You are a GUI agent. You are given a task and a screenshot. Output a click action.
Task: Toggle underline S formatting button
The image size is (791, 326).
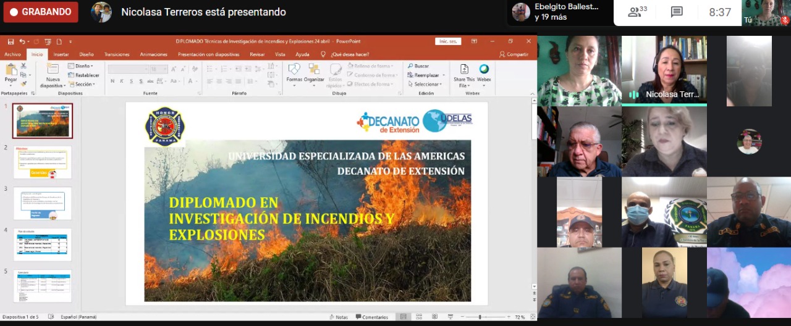(130, 81)
